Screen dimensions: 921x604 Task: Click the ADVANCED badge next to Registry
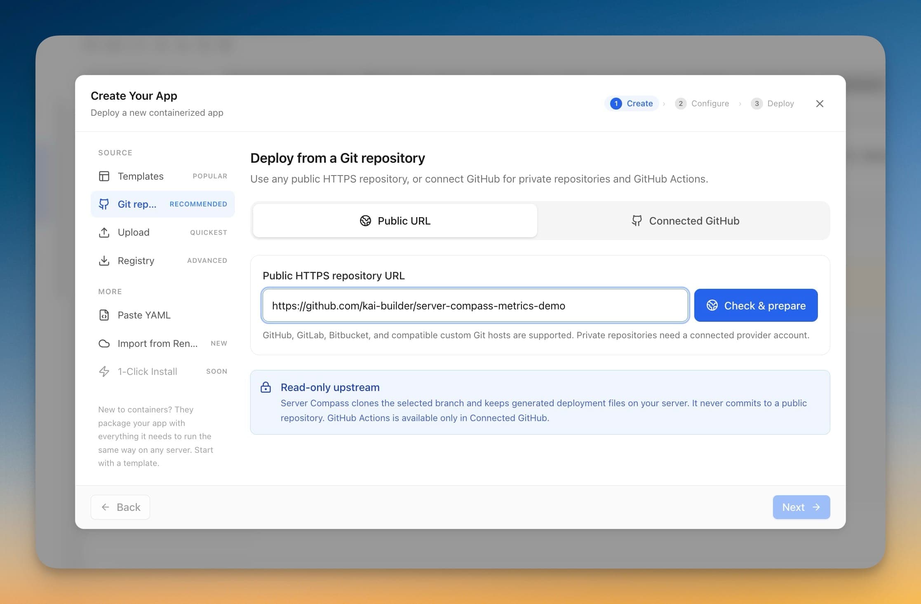207,261
